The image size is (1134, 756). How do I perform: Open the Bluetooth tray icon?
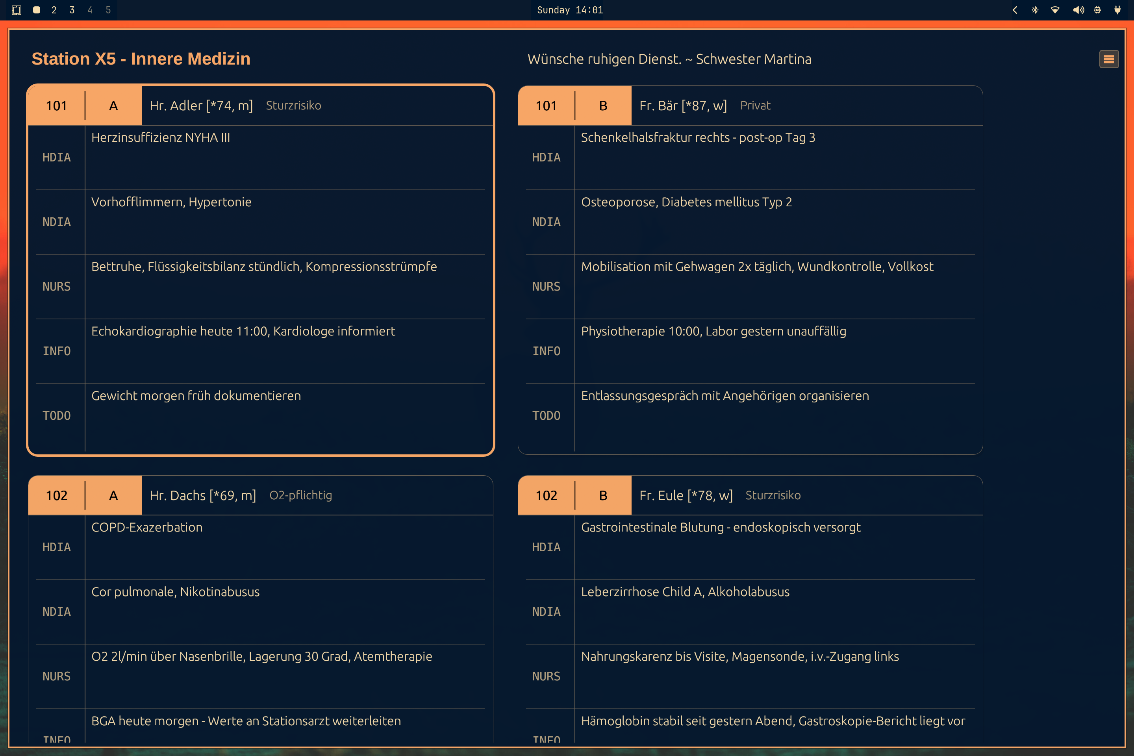[1035, 10]
